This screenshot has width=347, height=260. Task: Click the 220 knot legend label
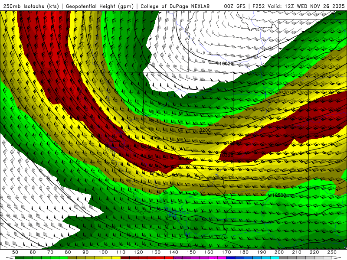[314, 252]
